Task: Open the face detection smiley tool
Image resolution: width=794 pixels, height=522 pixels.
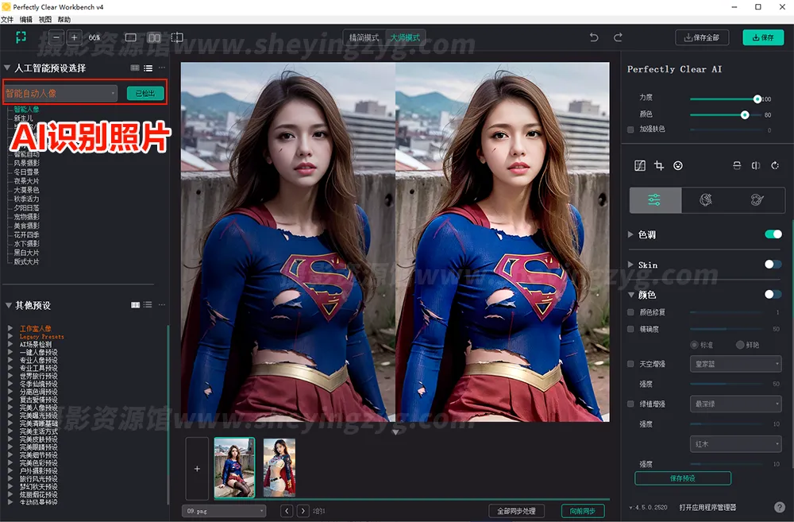Action: (678, 166)
